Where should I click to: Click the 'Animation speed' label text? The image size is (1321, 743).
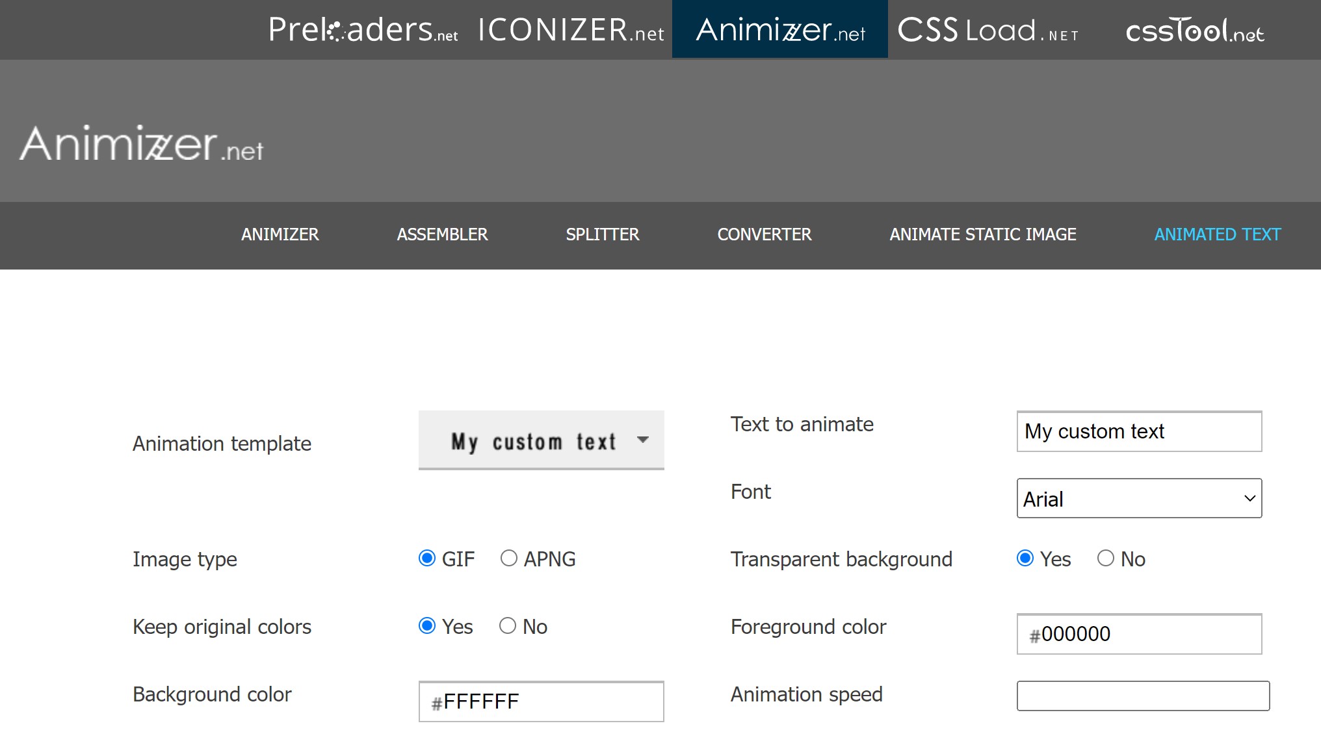pyautogui.click(x=806, y=694)
